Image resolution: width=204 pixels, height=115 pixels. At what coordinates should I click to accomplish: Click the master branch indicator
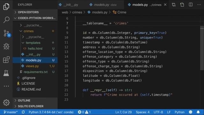tap(11, 112)
